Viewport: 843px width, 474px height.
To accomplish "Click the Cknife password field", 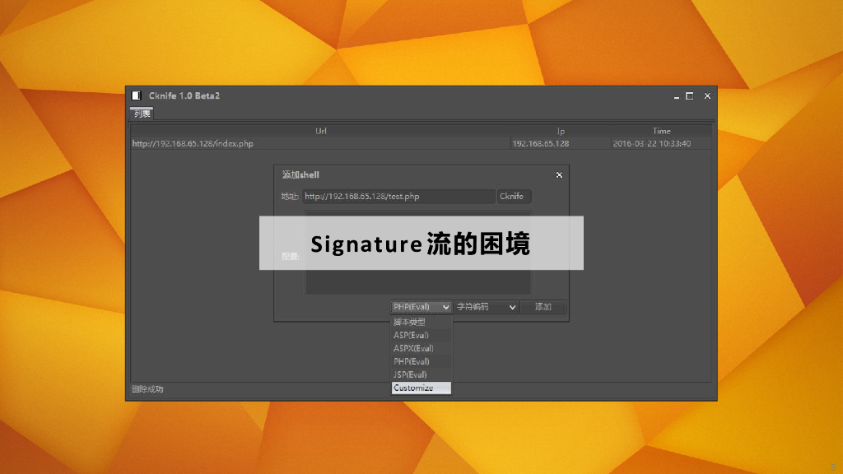I will (x=515, y=197).
